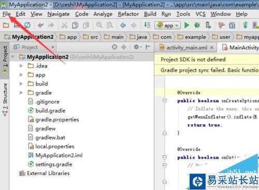This screenshot has height=190, width=259.
Task: Click the green Run button
Action: point(186,25)
